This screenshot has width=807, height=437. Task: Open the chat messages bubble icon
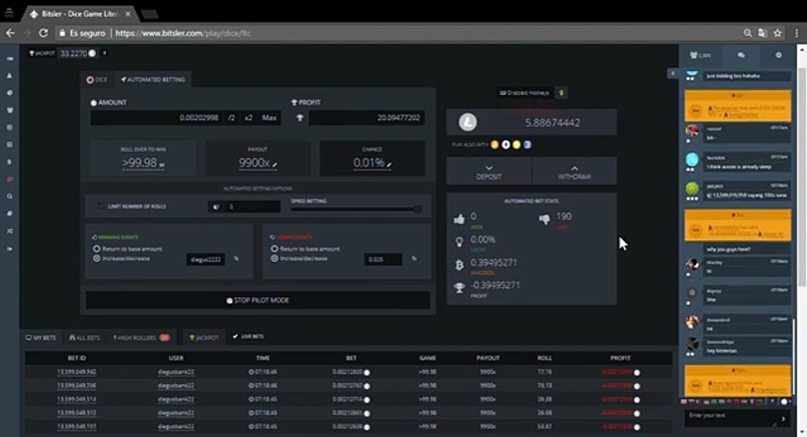pyautogui.click(x=741, y=55)
